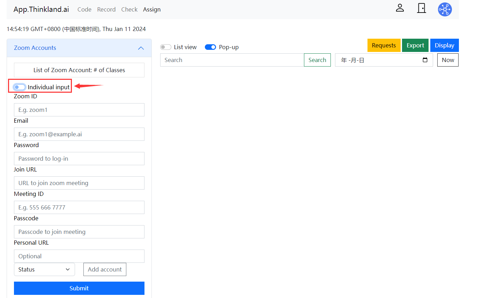This screenshot has width=498, height=298.
Task: Click the green Export button
Action: (x=415, y=45)
